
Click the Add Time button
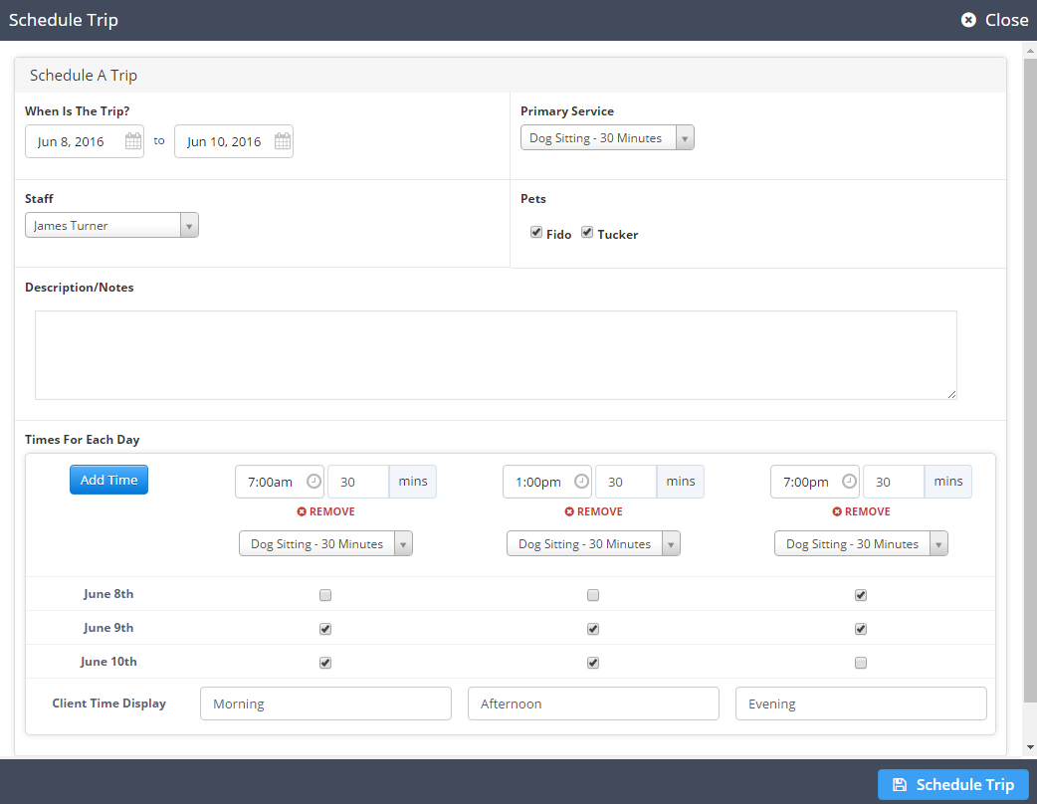click(x=109, y=480)
